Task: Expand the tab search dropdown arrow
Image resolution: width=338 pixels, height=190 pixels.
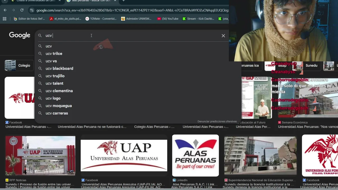Action: (x=4, y=1)
